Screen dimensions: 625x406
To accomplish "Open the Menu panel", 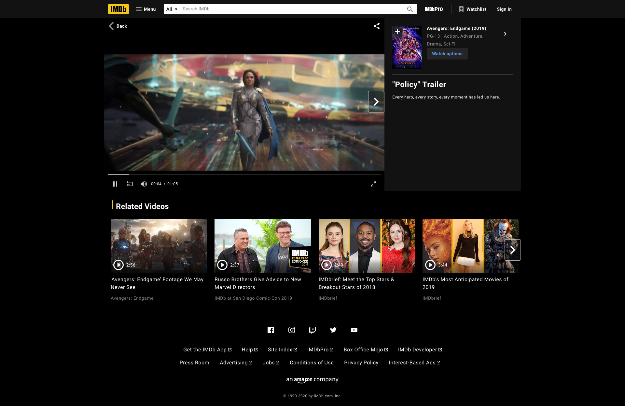I will pyautogui.click(x=145, y=9).
